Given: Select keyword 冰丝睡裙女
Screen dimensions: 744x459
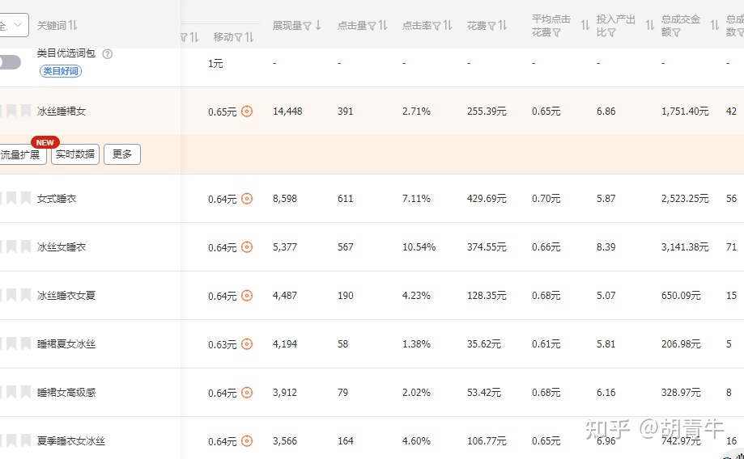Looking at the screenshot, I should (x=62, y=112).
